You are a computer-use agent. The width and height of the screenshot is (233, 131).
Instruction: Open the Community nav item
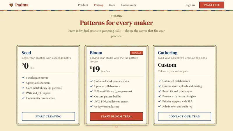[128, 5]
